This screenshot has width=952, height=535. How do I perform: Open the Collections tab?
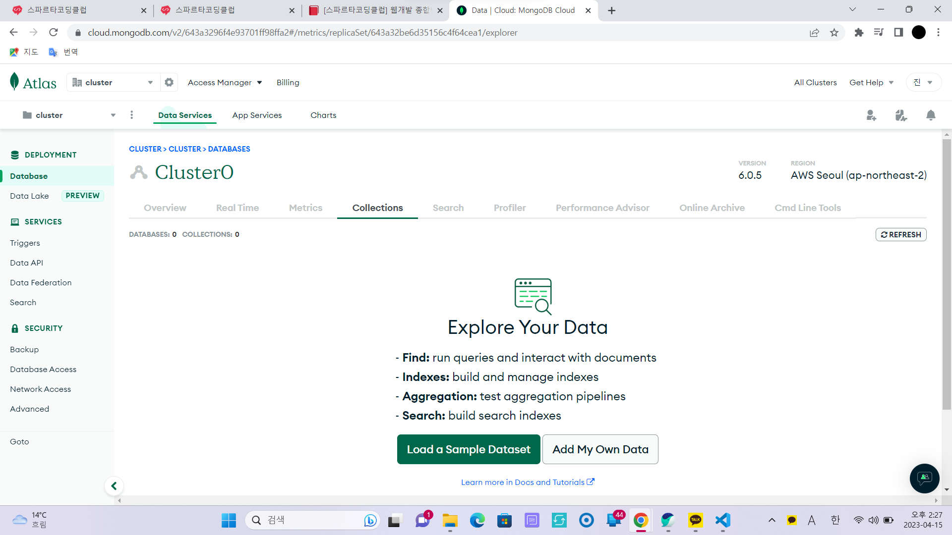click(x=377, y=208)
